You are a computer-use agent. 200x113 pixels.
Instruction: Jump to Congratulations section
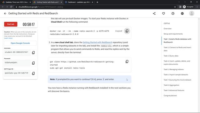(170, 95)
